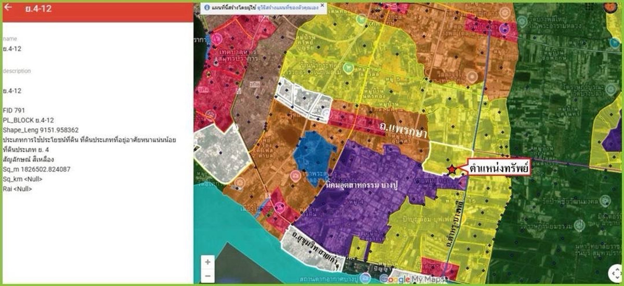The height and width of the screenshot is (286, 624).
Task: Dismiss the map info banner with X
Action: coord(322,6)
